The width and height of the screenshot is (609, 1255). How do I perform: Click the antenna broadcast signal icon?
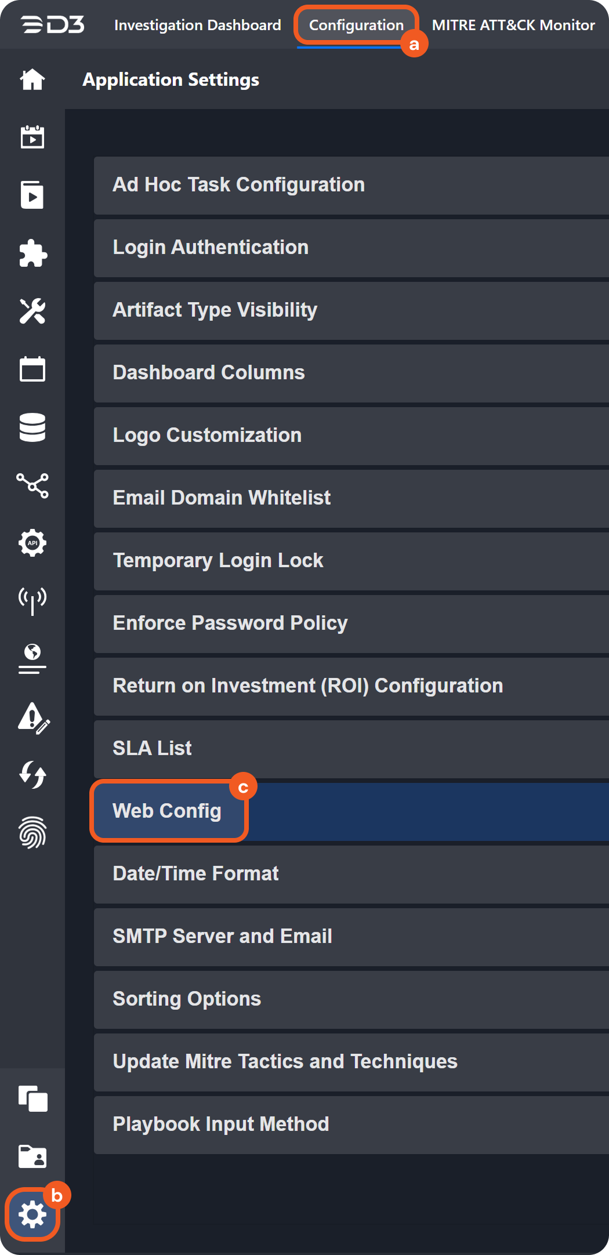pos(32,601)
